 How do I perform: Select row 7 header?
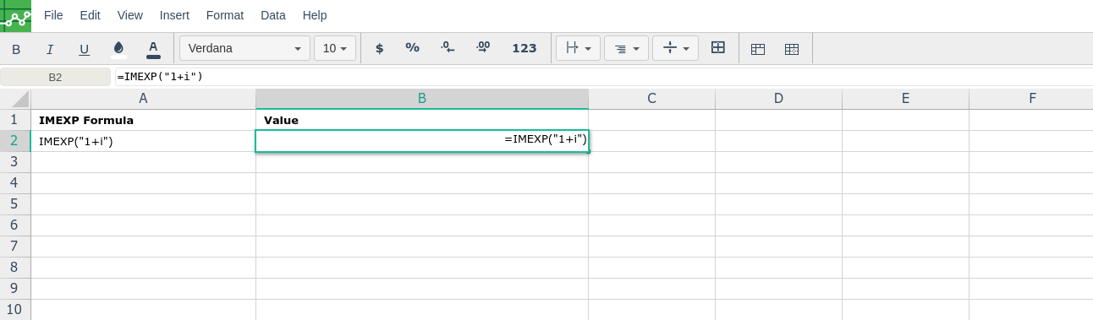pyautogui.click(x=15, y=247)
